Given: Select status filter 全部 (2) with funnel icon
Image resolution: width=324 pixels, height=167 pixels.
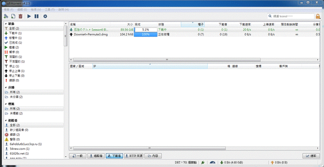Looking at the screenshot, I should [x=34, y=28].
